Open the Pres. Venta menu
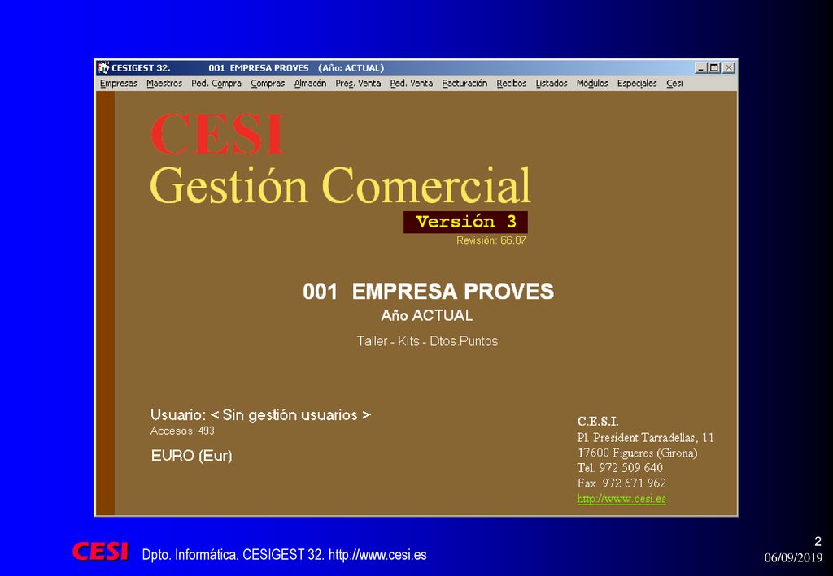This screenshot has height=576, width=833. pos(358,83)
